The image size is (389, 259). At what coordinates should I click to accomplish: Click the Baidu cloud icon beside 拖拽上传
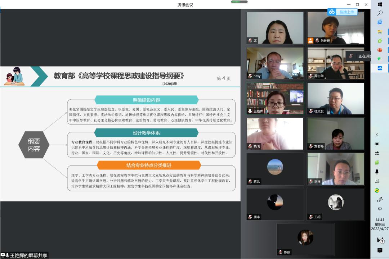point(332,12)
